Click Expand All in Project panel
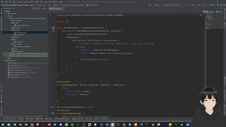226x127 pixels. click(37, 8)
